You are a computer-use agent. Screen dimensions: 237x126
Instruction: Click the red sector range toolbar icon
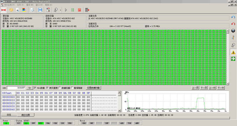click(x=3, y=10)
